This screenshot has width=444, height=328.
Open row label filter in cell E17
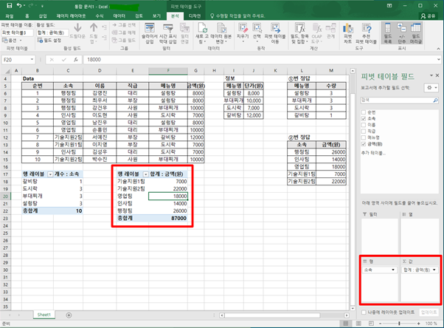(x=145, y=174)
